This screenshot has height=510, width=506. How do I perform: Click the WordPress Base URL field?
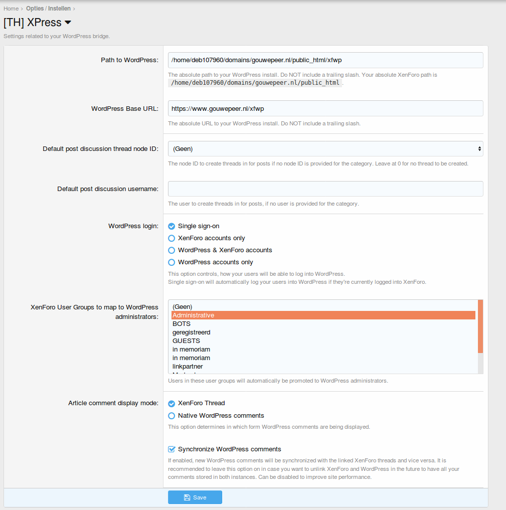click(x=325, y=108)
